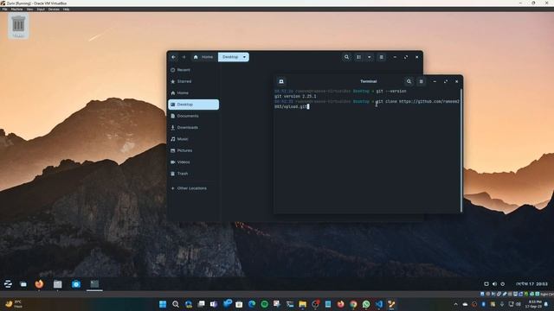
Task: Open the VirtualBox Help menu
Action: 66,10
